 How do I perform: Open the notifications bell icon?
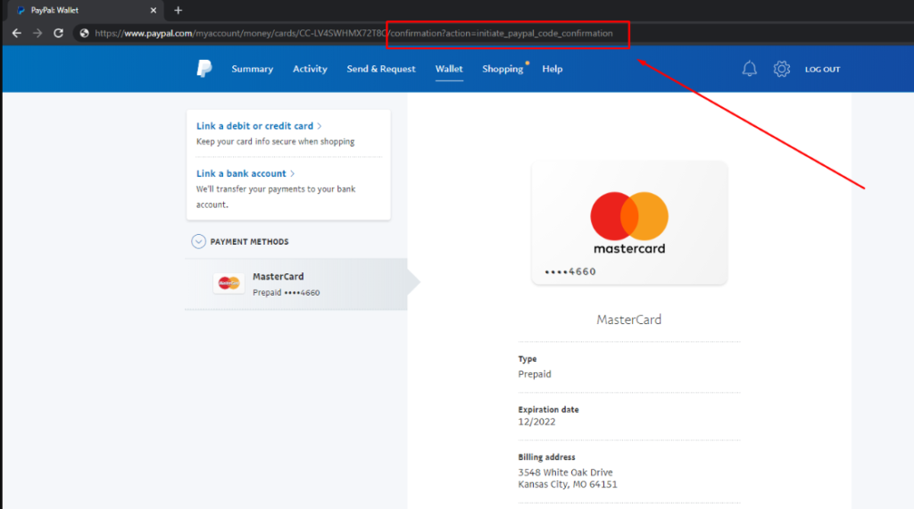click(x=750, y=69)
